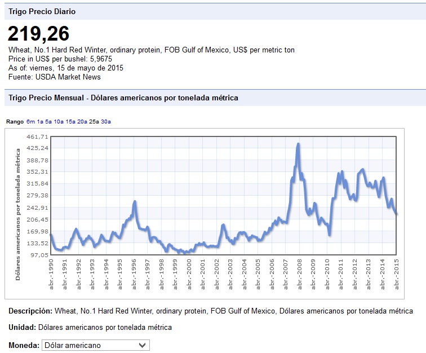This screenshot has width=426, height=353.
Task: Click the selected 25a range label
Action: (94, 122)
